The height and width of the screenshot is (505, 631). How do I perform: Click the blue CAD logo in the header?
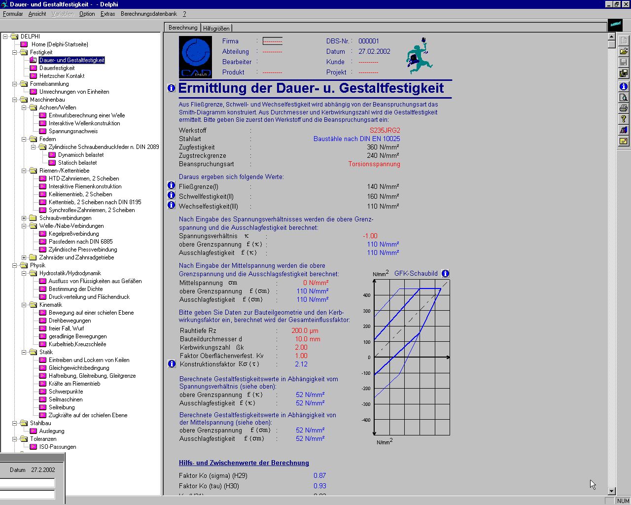click(x=196, y=57)
